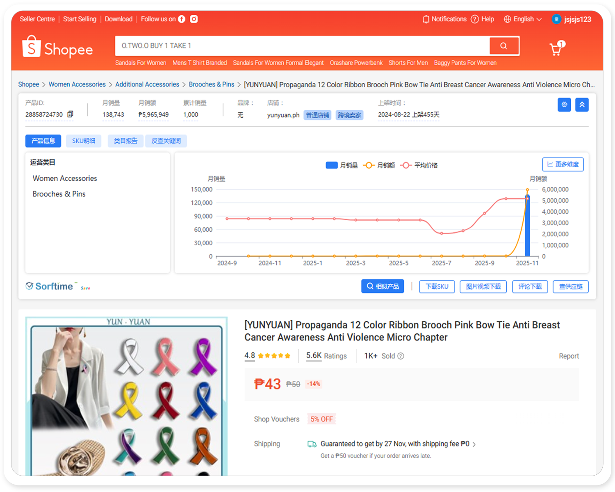
Task: Open Shopee's Instagram page icon
Action: (x=194, y=19)
